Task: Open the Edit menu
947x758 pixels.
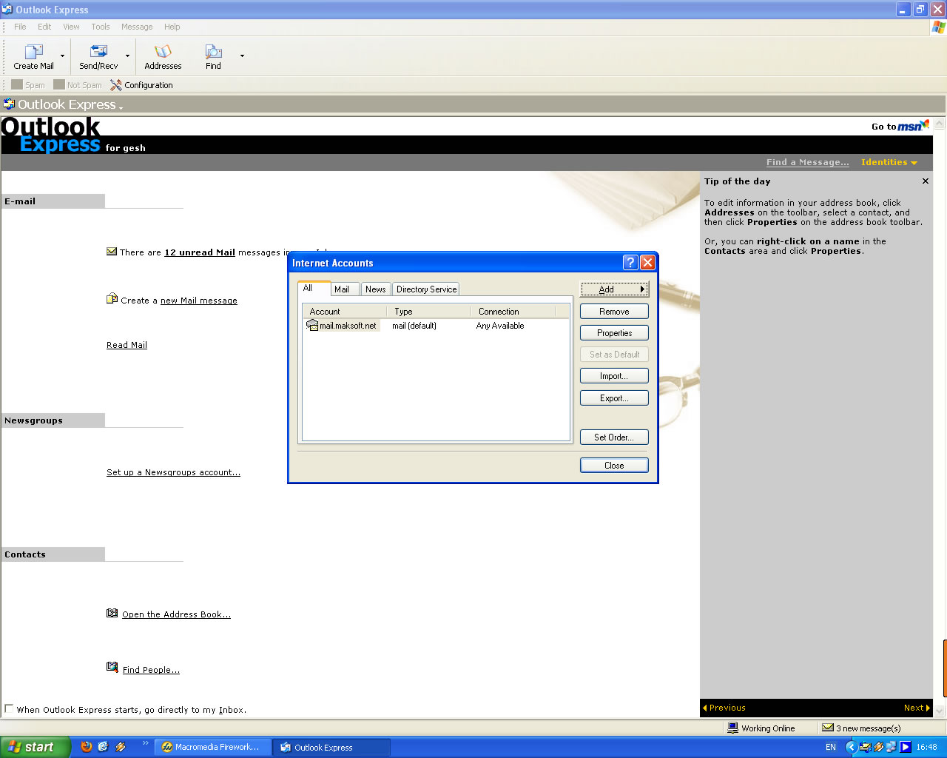Action: click(44, 27)
